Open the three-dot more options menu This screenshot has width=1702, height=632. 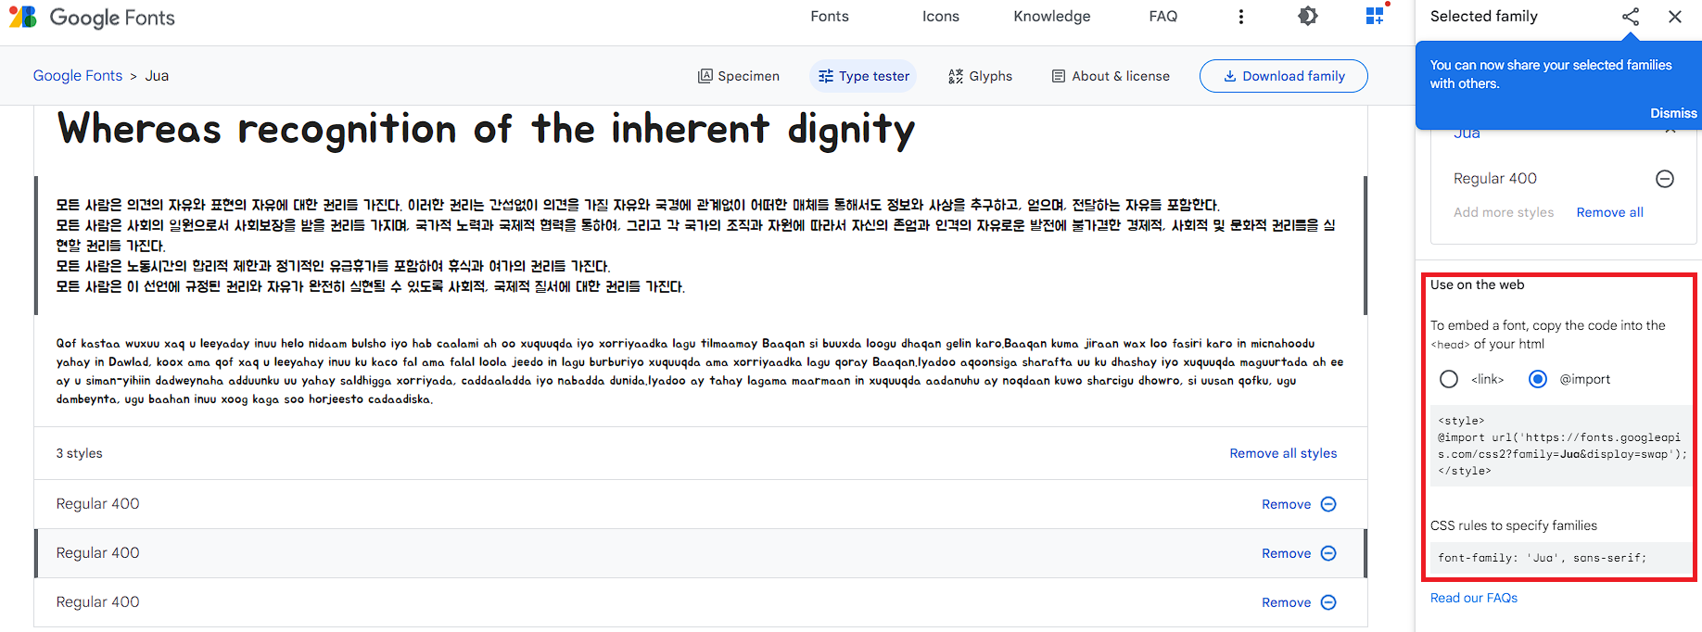(1240, 17)
